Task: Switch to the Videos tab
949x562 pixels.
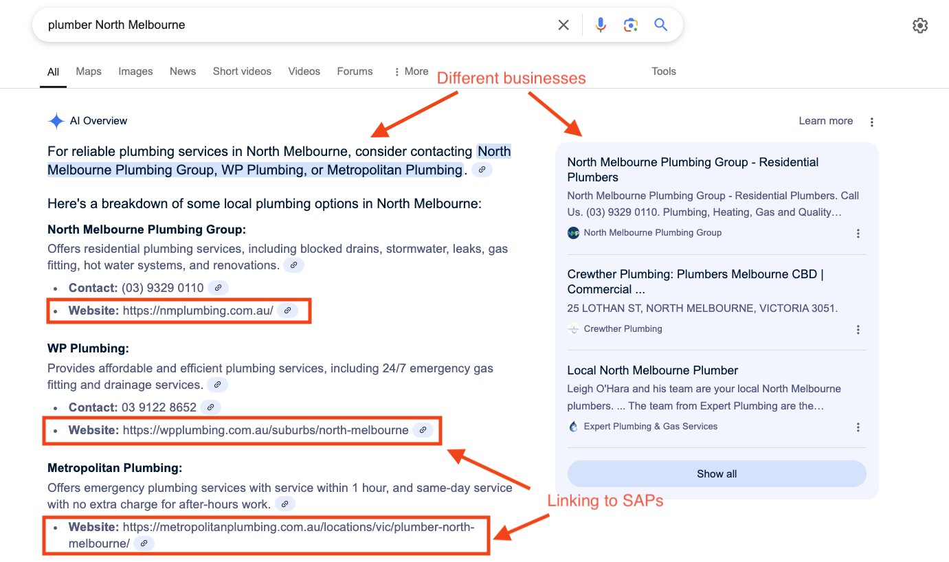Action: (x=304, y=71)
